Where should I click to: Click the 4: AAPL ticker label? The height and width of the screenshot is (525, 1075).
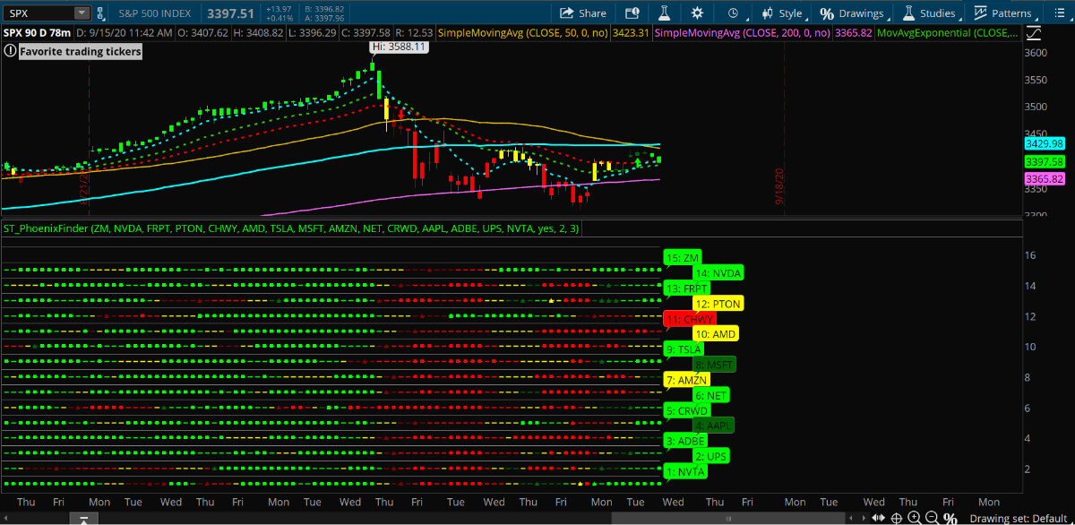714,426
